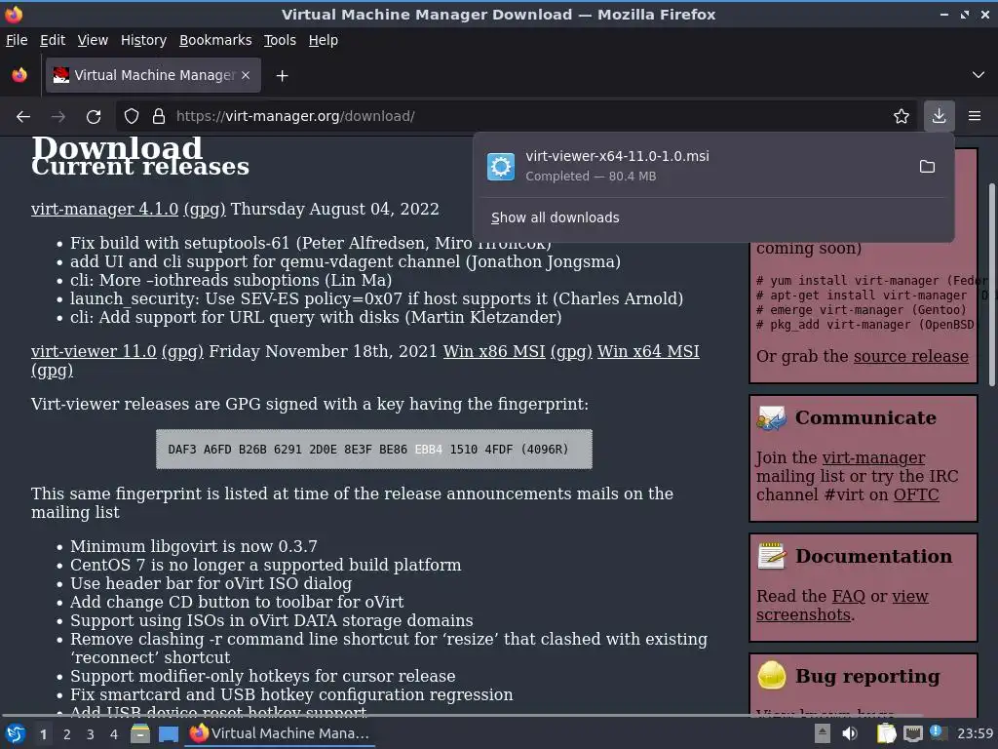Open the tracking protection shield icon
This screenshot has width=998, height=749.
[x=132, y=116]
